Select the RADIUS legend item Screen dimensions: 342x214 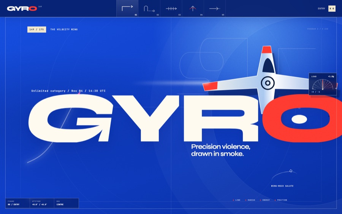[x=250, y=200]
